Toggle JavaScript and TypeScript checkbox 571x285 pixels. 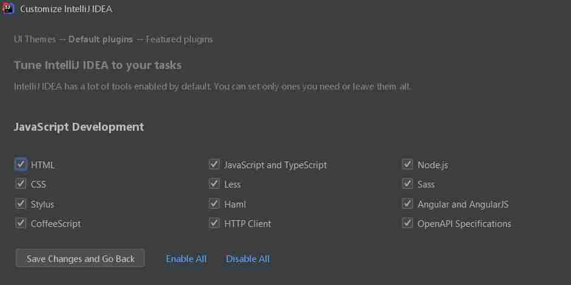pos(214,164)
